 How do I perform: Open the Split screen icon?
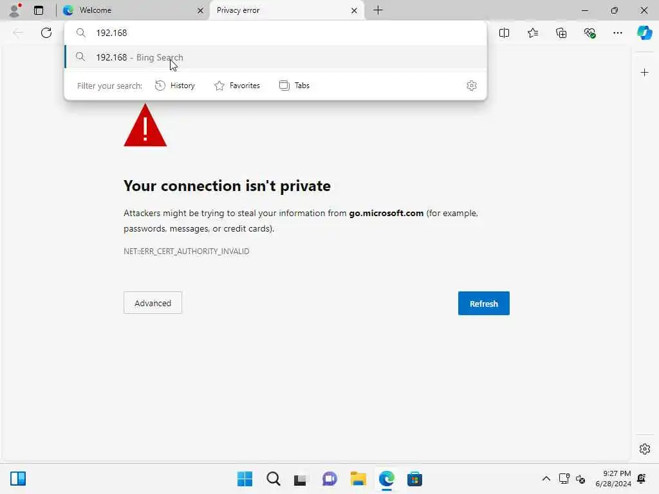coord(504,33)
